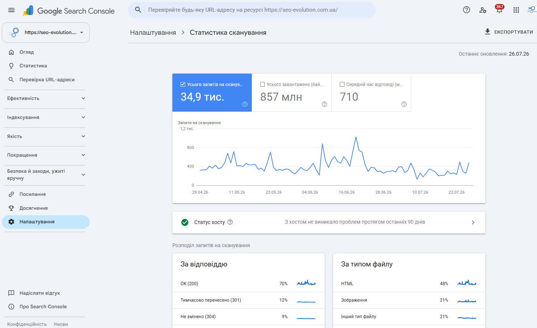
Task: Click the 34,9 тис. total value
Action: pos(202,97)
